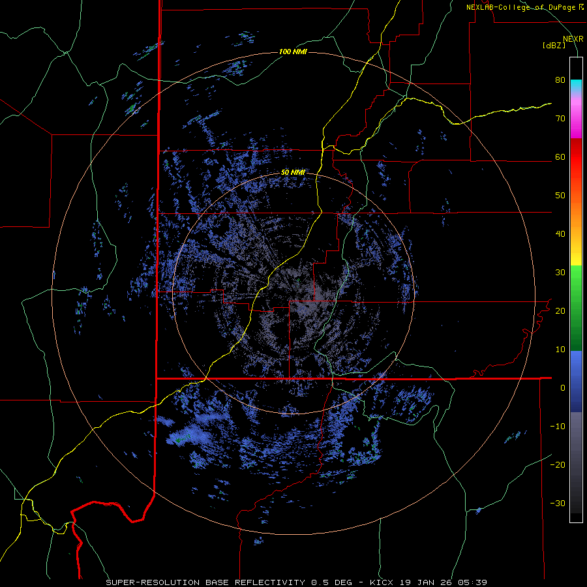This screenshot has height=587, width=587.
Task: Click the 50 value on the dBZ scale
Action: point(560,196)
